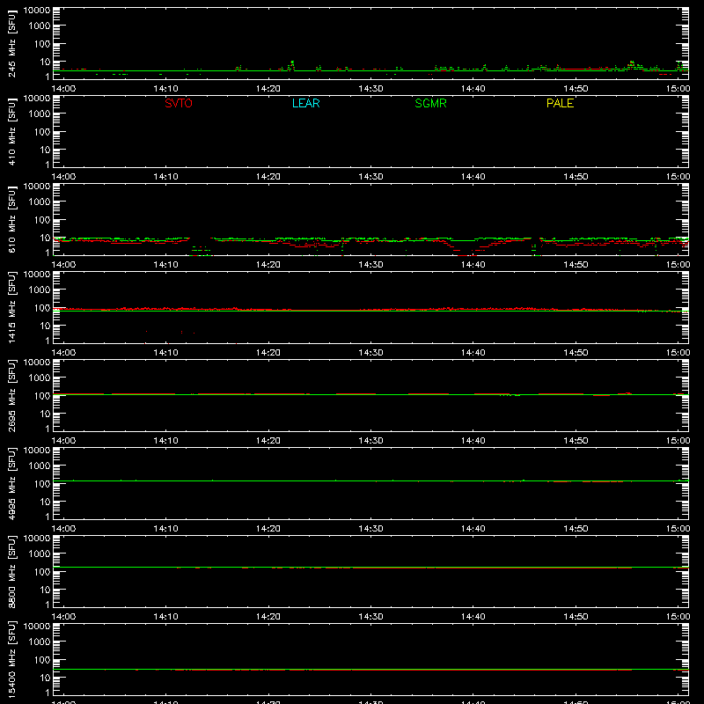Select the 1415 MHz [SFU] axis title
This screenshot has height=704, width=704.
12,307
